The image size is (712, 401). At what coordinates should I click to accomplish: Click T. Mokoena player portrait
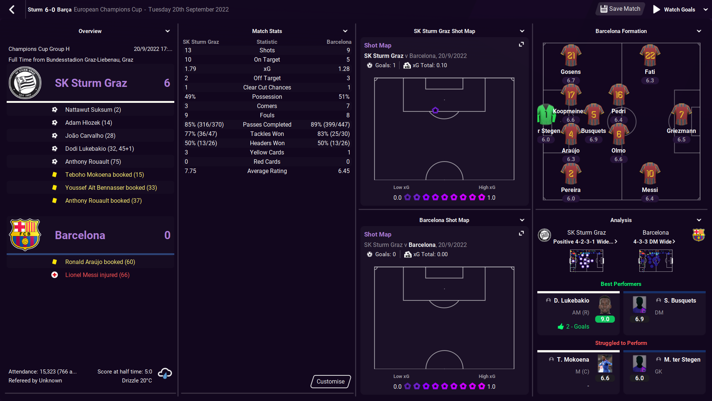pos(605,364)
